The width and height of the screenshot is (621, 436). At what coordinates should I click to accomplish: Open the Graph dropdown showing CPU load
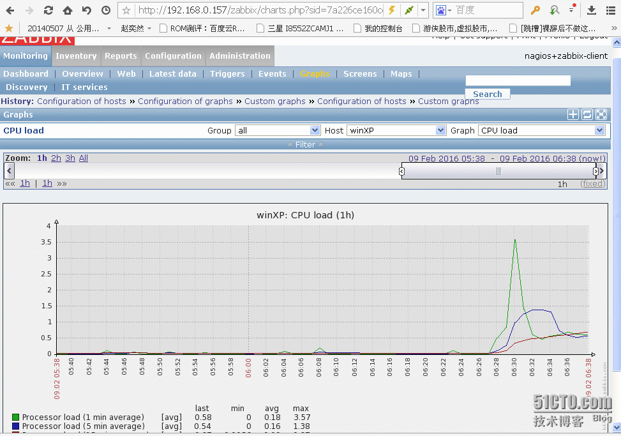click(542, 130)
